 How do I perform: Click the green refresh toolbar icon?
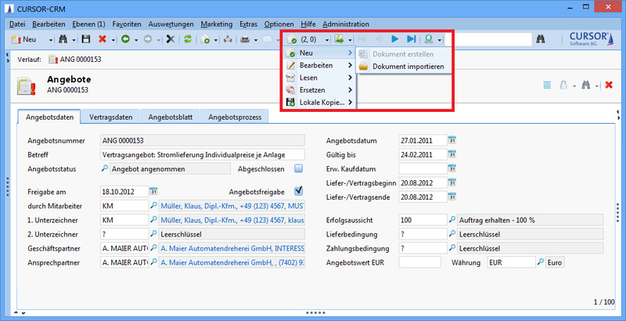[x=187, y=38]
